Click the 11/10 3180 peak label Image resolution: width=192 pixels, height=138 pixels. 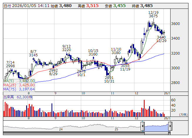[116, 51]
